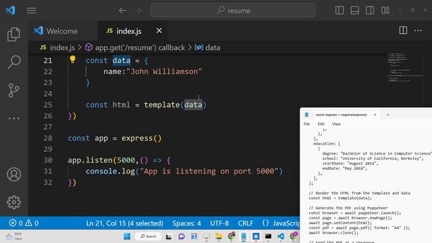Click the "John Williamson" string
The width and height of the screenshot is (432, 243).
(164, 72)
